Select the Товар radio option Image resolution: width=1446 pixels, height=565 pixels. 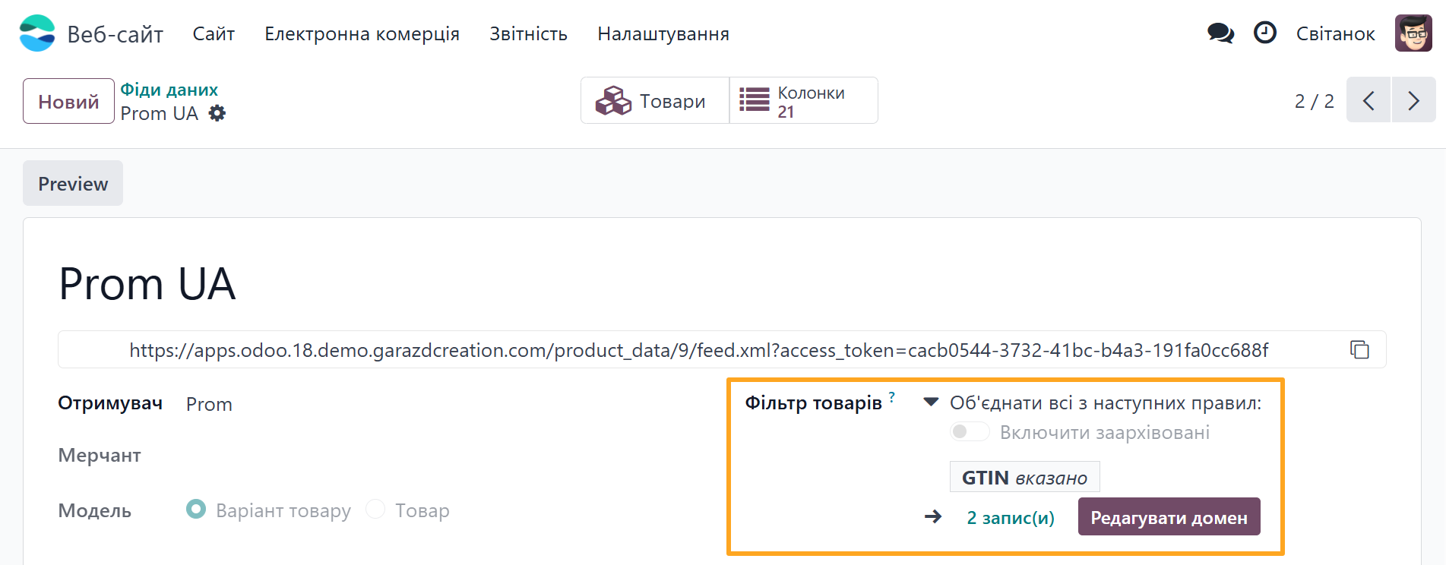tap(375, 509)
